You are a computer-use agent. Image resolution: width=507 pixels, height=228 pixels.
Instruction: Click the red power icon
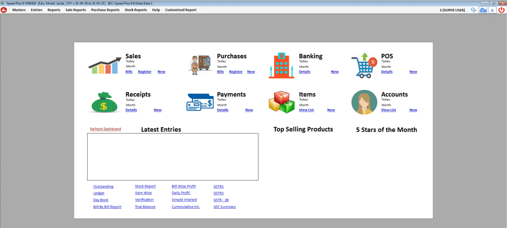coord(502,10)
